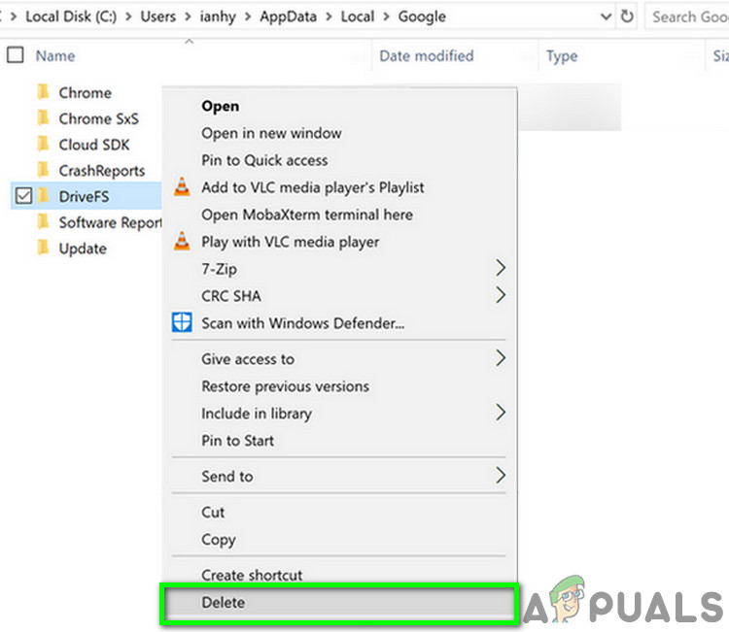Open the address bar history dropdown

606,17
